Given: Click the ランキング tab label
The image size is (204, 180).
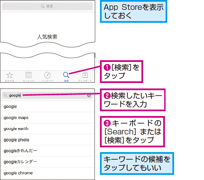Looking at the screenshot, I should coord(29,81).
